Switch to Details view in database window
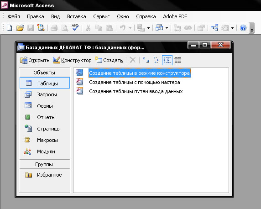Image resolution: width=261 pixels, height=209 pixels. [x=177, y=60]
